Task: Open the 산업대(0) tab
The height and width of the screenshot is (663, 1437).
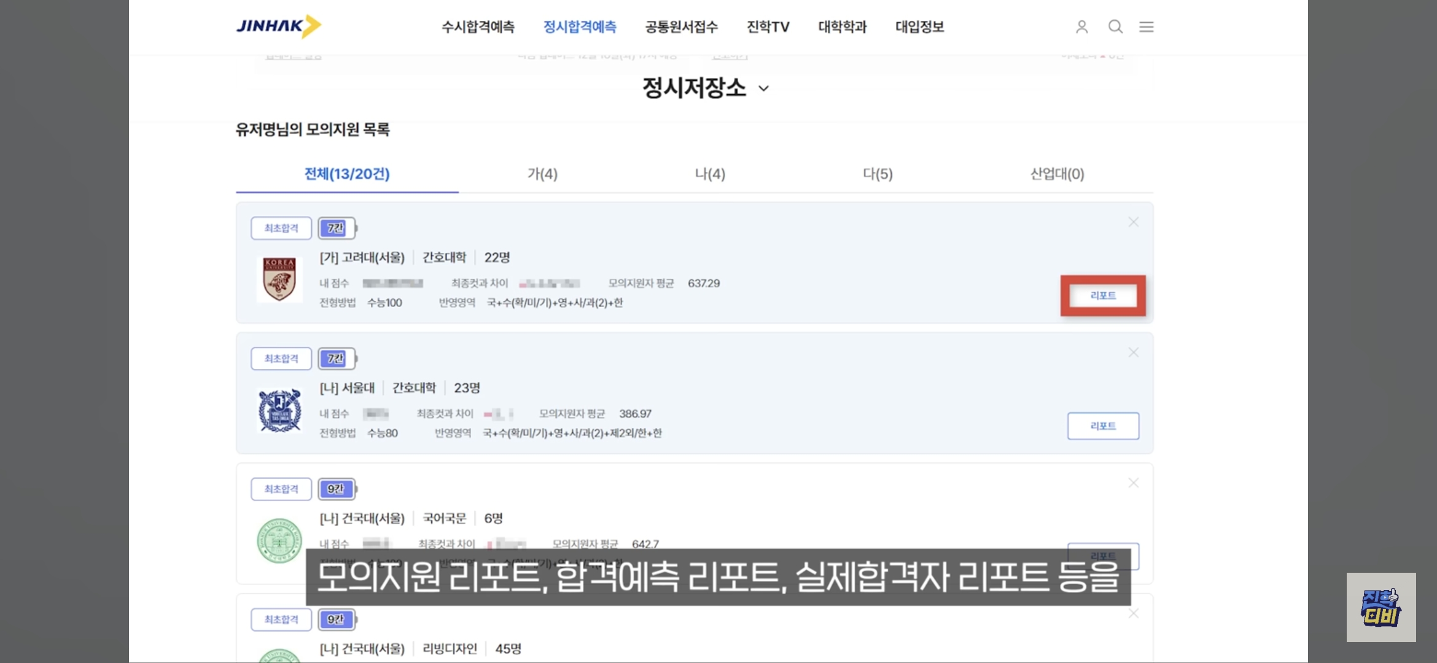Action: click(x=1057, y=174)
